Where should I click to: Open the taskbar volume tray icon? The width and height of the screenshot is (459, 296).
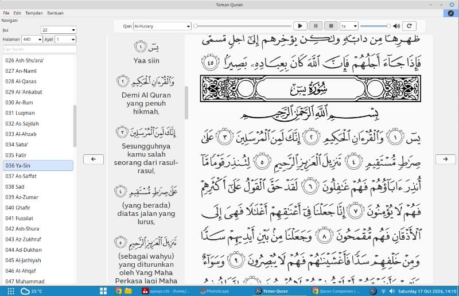pyautogui.click(x=392, y=291)
